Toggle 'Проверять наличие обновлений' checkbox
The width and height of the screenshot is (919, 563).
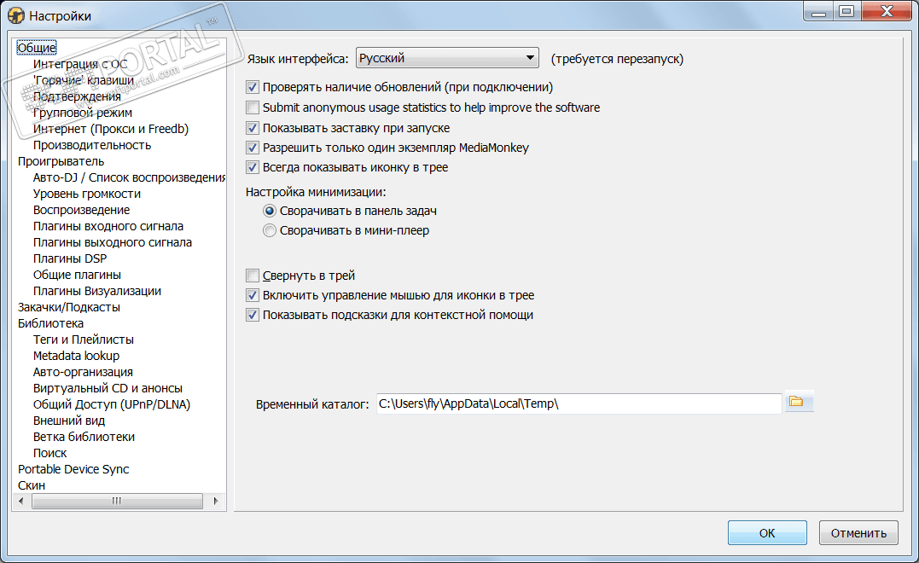253,87
